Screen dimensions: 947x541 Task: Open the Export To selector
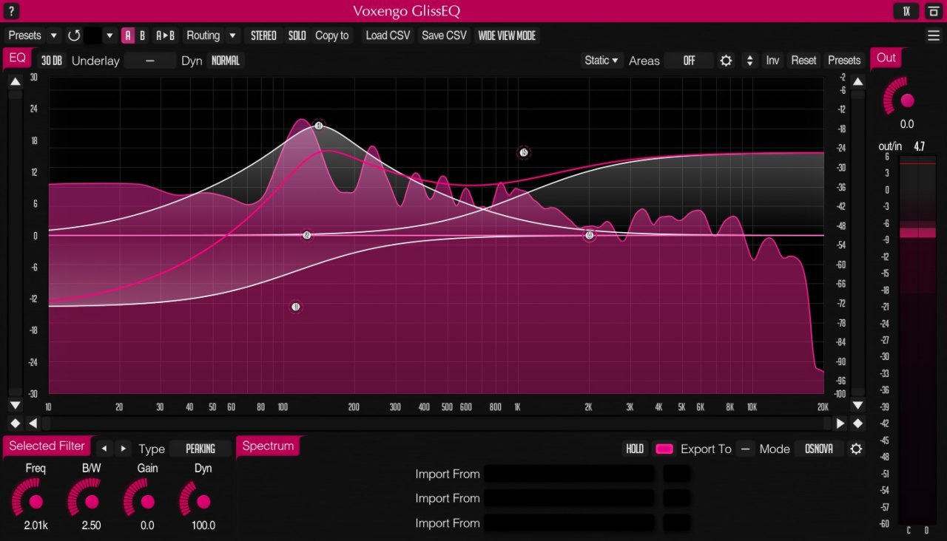coord(746,449)
